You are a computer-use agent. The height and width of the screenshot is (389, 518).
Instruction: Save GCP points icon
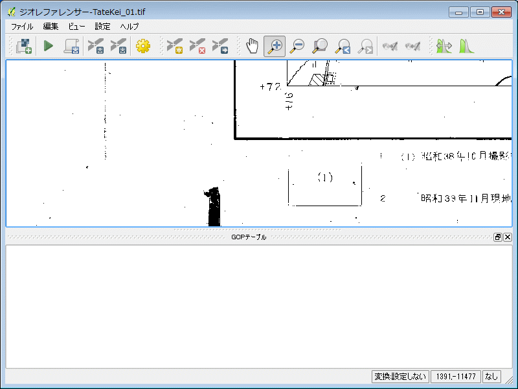coord(118,46)
